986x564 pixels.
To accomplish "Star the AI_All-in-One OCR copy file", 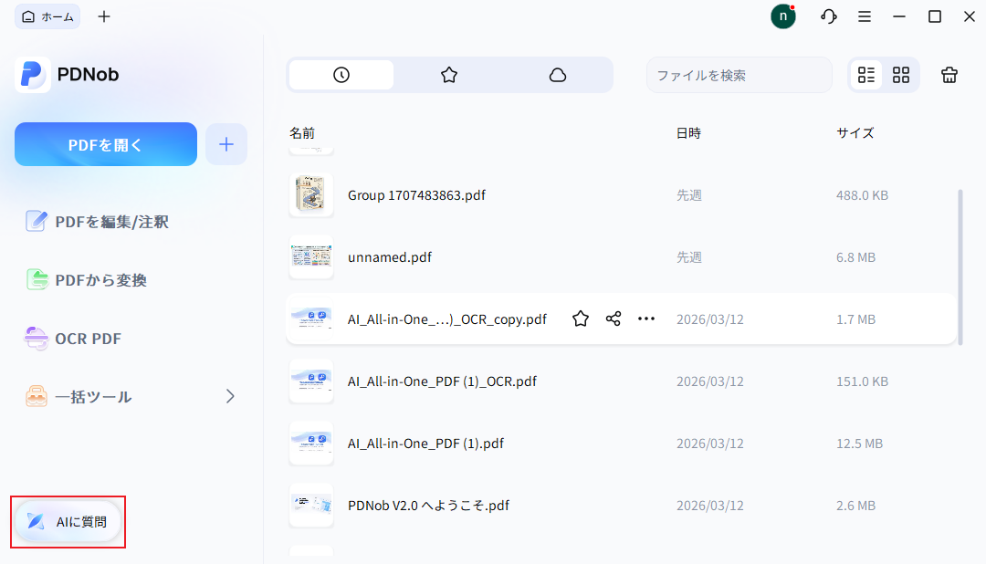I will click(x=580, y=319).
